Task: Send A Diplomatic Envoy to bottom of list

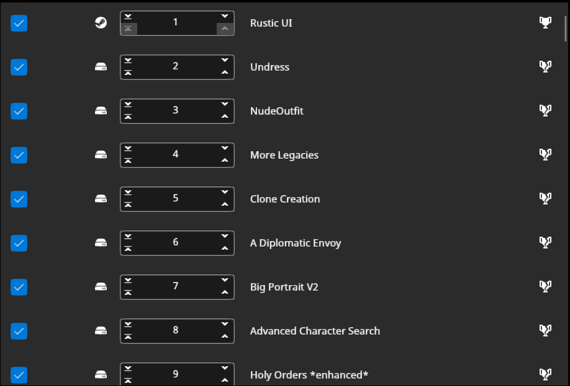Action: (128, 237)
